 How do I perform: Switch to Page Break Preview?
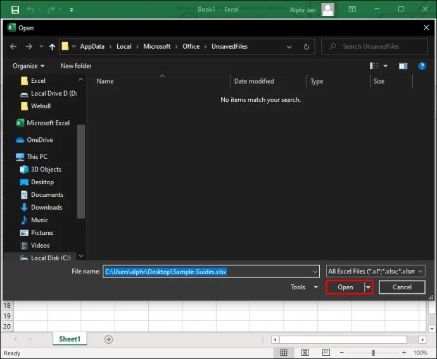(326, 353)
